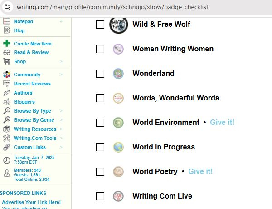
Task: Click Give it! next to World Poetry
Action: [200, 171]
